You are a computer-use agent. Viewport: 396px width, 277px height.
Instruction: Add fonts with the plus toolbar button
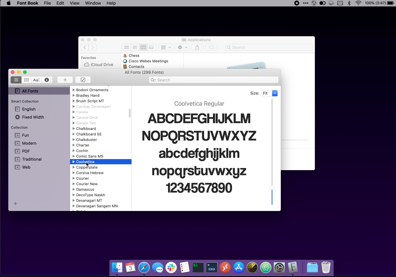[x=65, y=80]
